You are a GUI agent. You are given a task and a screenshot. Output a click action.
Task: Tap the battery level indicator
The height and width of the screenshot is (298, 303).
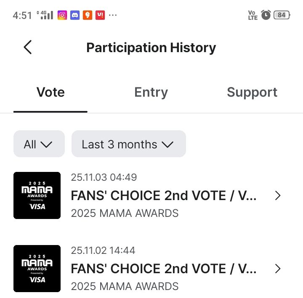[282, 15]
